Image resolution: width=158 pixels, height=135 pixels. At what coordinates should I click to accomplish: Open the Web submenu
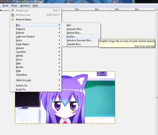pos(36,71)
